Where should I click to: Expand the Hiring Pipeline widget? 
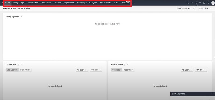click(21, 17)
